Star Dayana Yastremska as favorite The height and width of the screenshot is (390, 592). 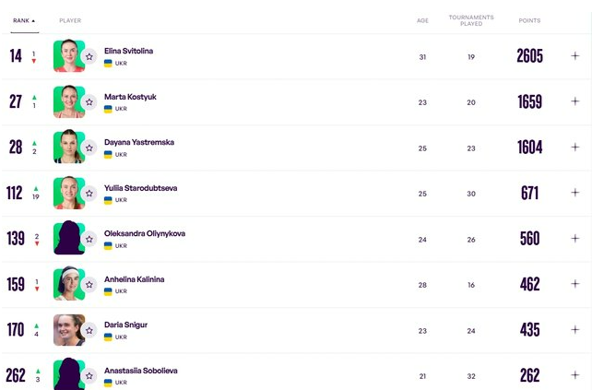tap(89, 148)
